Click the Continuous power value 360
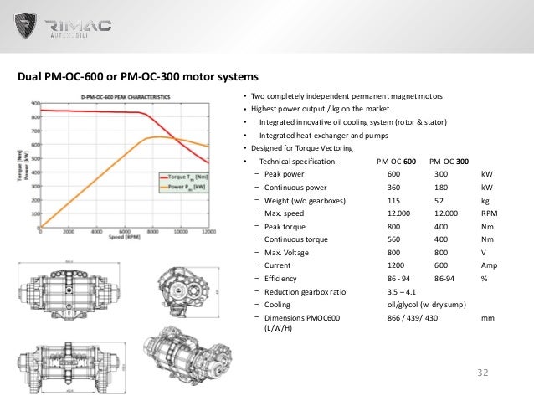This screenshot has width=534, height=401. [x=393, y=188]
